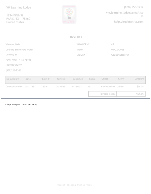
Task: Click confirmation number 1316 in the row
Action: click(45, 86)
